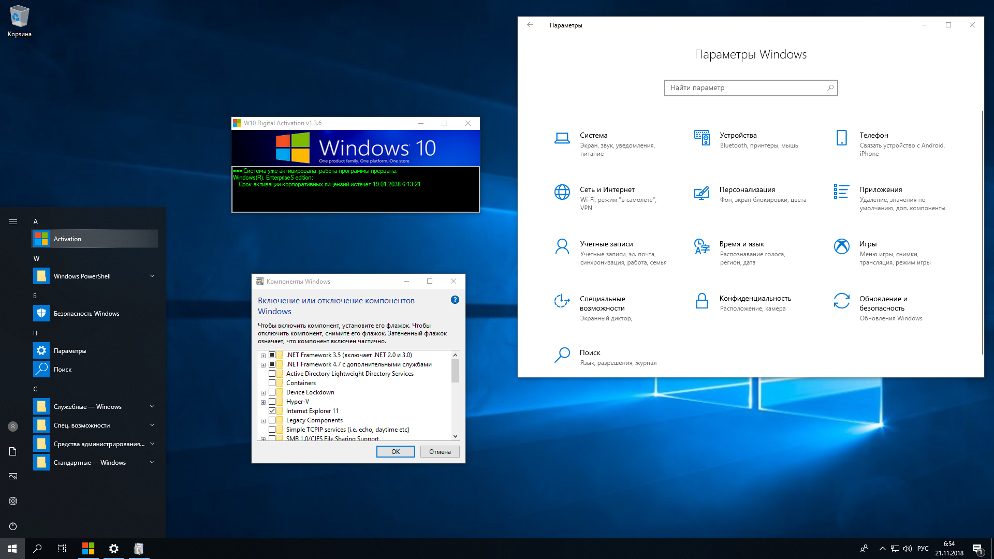
Task: Click the Windows Start button
Action: (12, 549)
